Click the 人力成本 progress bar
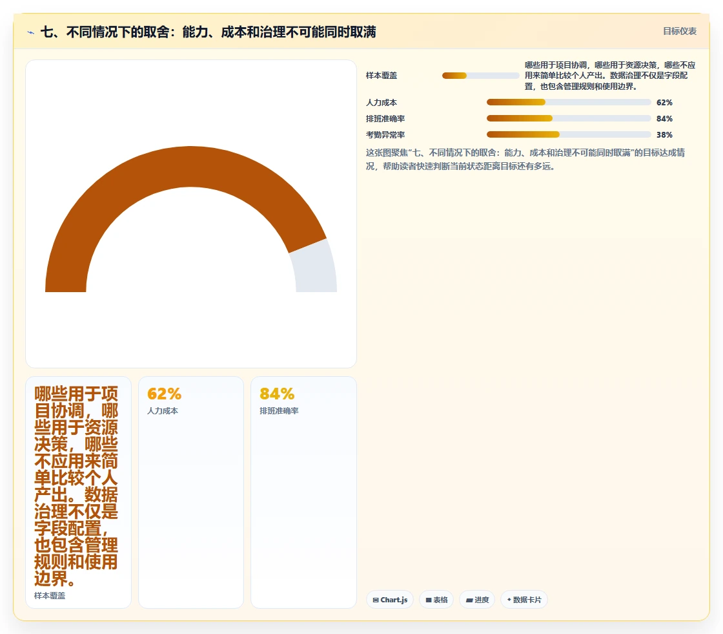The height and width of the screenshot is (634, 723). tap(569, 102)
